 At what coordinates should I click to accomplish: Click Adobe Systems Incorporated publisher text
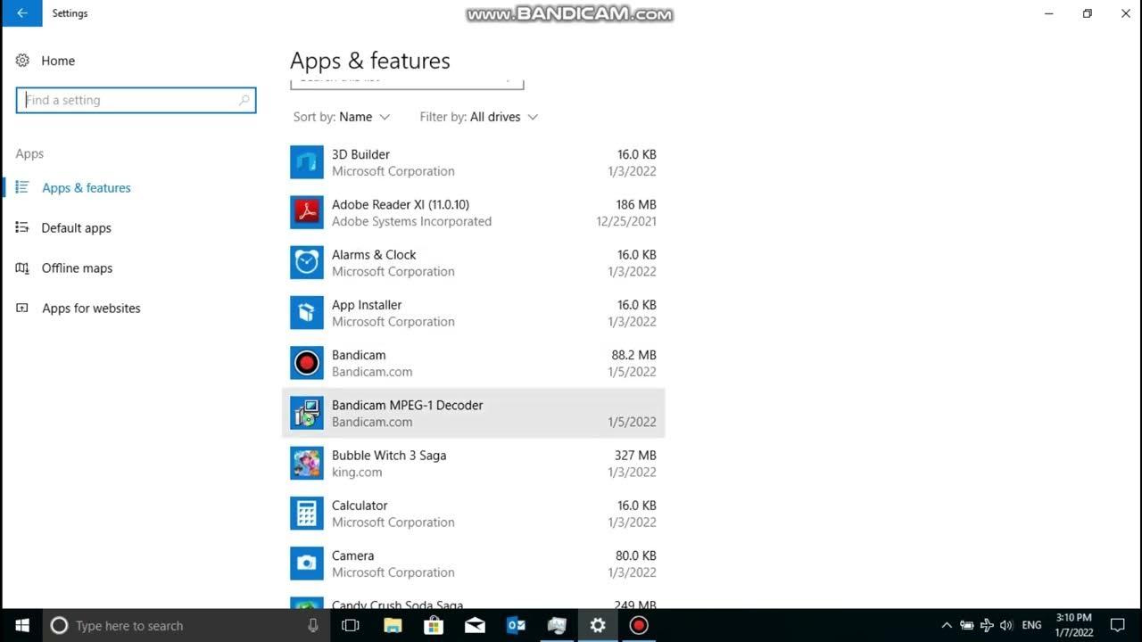pyautogui.click(x=411, y=221)
